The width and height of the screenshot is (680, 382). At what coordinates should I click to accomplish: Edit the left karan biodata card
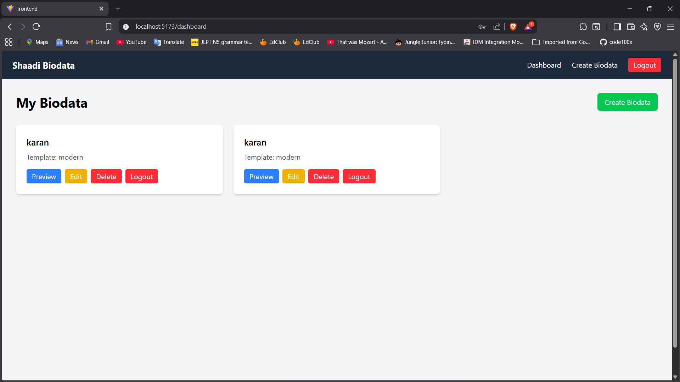point(76,177)
